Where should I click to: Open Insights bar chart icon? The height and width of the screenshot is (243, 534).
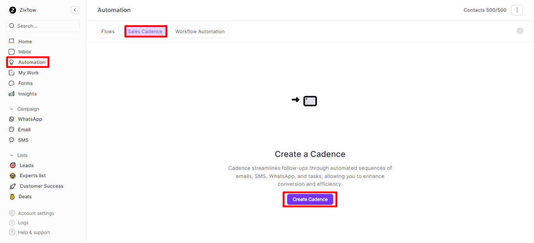click(12, 94)
